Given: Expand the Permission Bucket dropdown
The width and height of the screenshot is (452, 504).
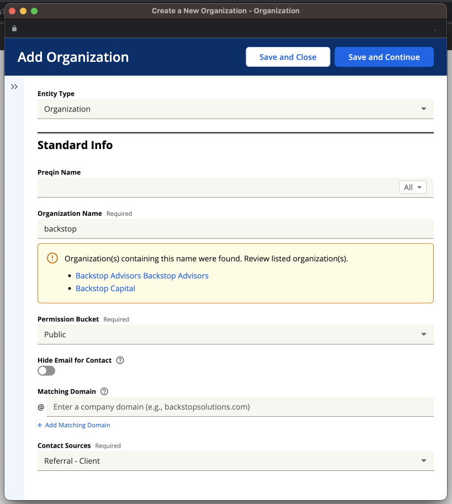Looking at the screenshot, I should [236, 335].
